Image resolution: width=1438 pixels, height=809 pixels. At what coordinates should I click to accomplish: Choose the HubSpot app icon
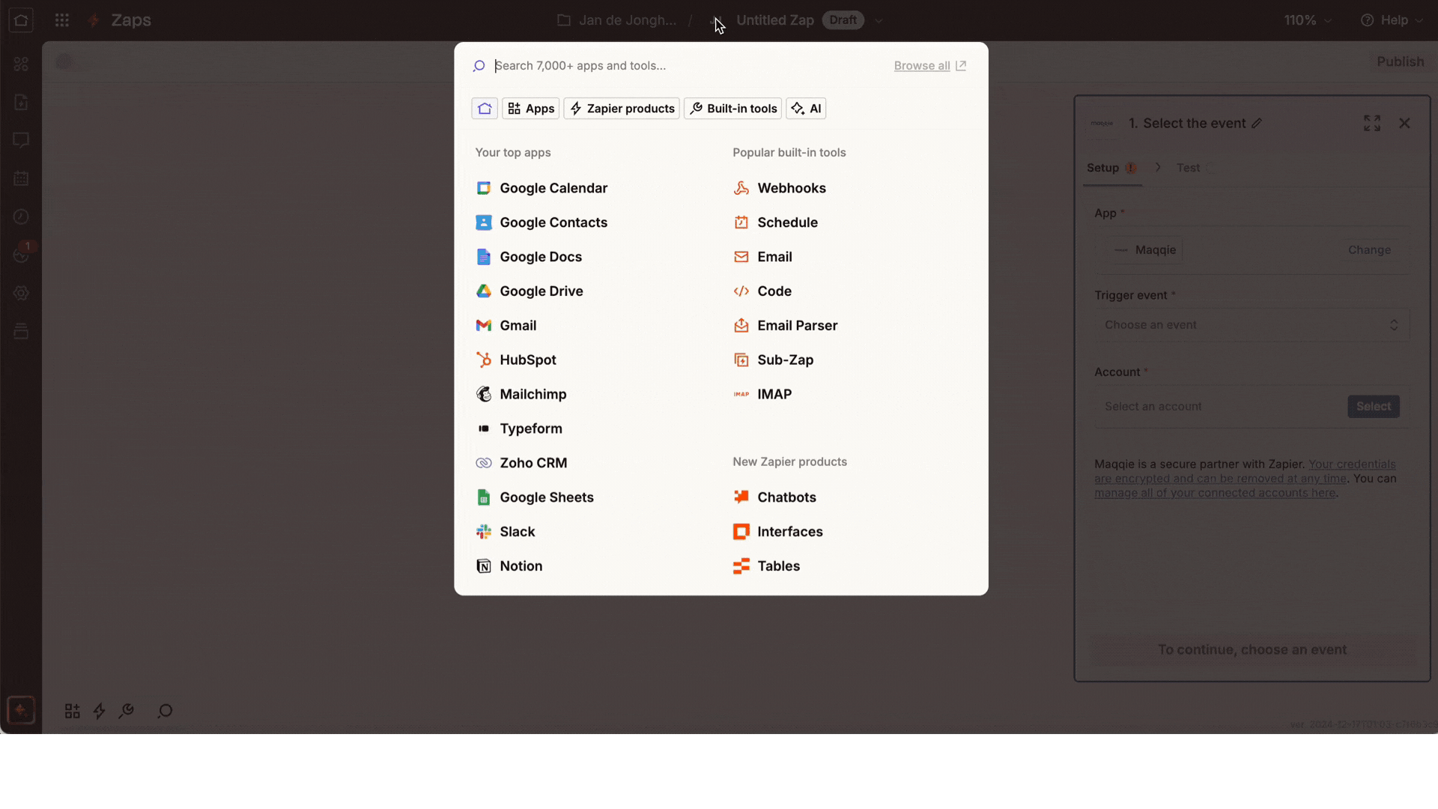click(484, 360)
